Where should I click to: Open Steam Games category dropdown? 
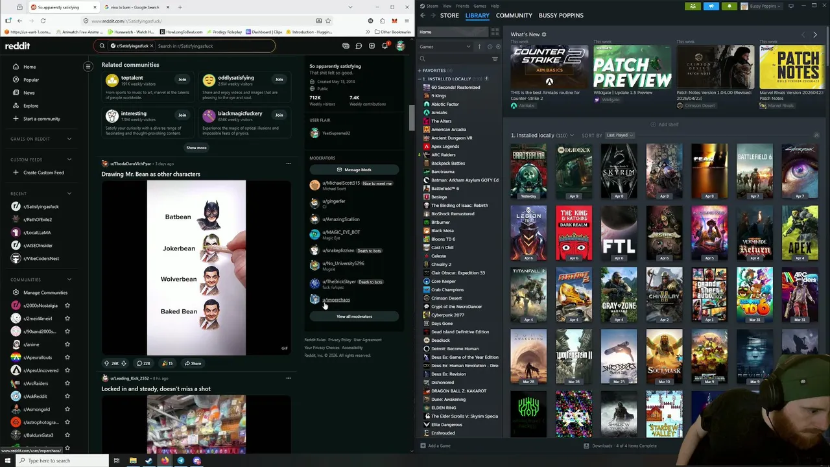(x=445, y=47)
